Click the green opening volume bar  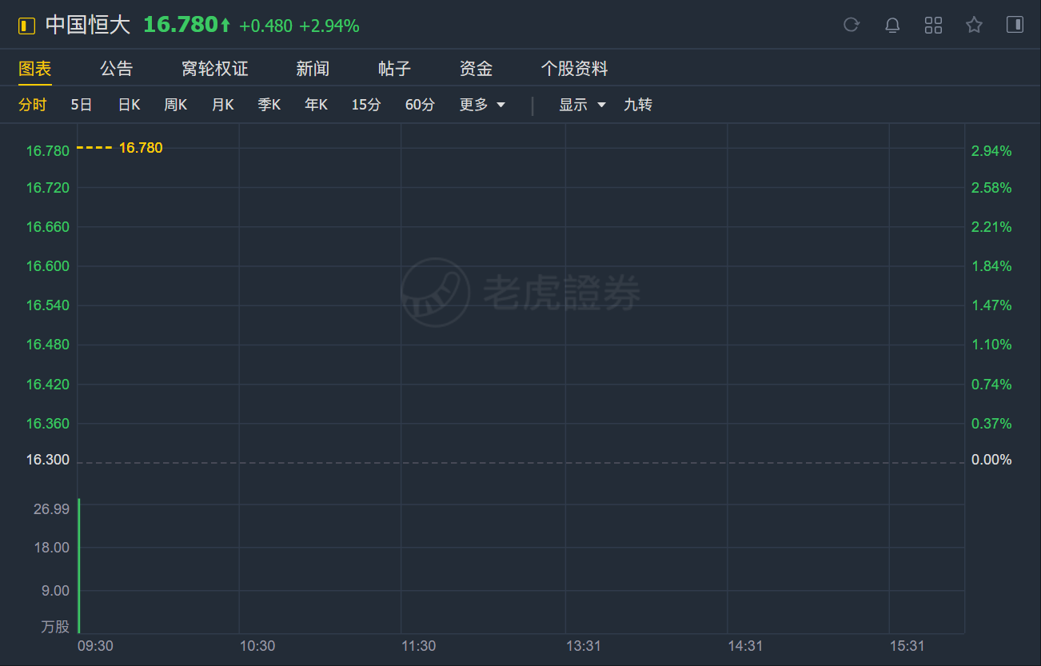tap(79, 566)
